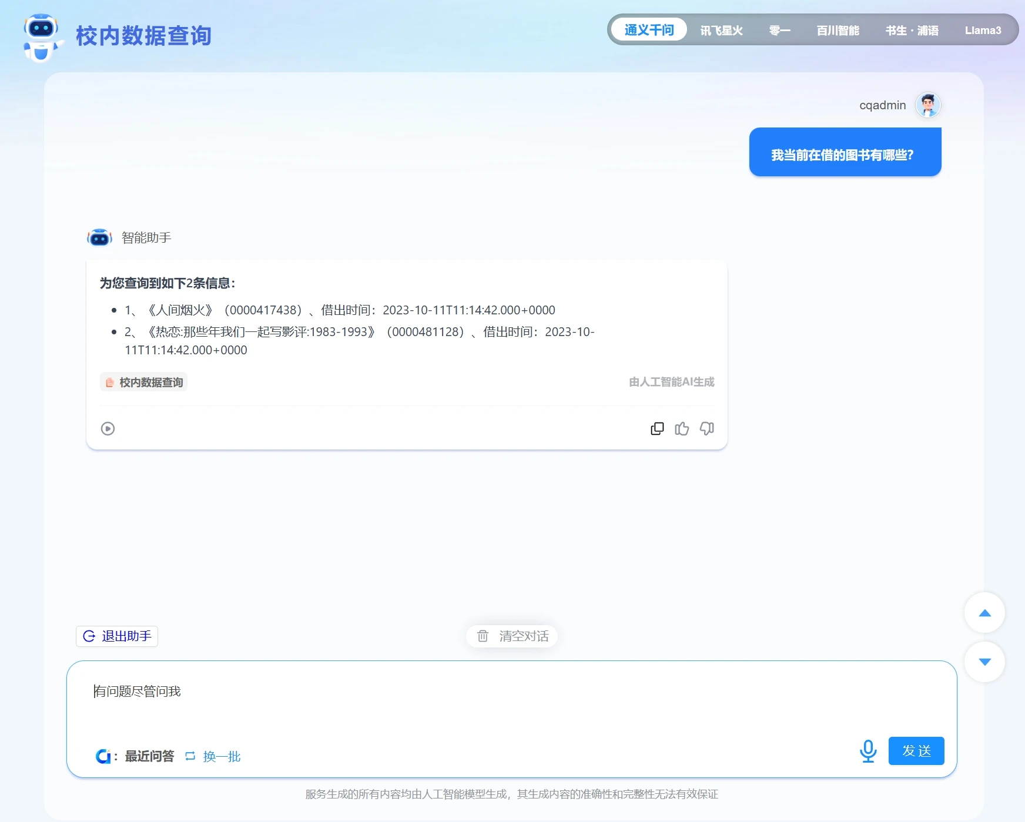1025x822 pixels.
Task: Switch to the 讯飞星火 model tab
Action: point(721,31)
